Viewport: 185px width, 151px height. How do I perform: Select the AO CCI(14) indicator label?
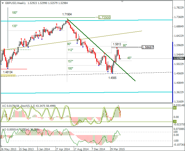pyautogui.click(x=21, y=130)
